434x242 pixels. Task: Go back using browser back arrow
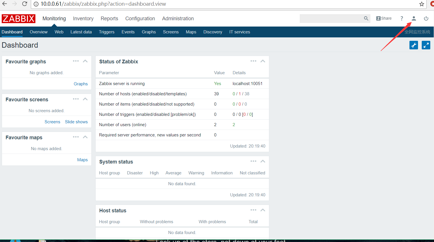(5, 4)
